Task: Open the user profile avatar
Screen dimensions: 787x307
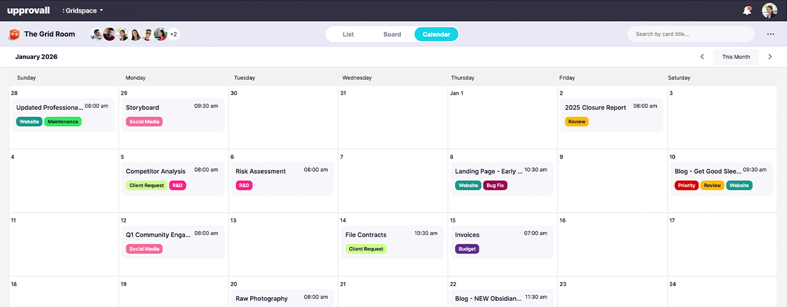Action: [x=769, y=10]
